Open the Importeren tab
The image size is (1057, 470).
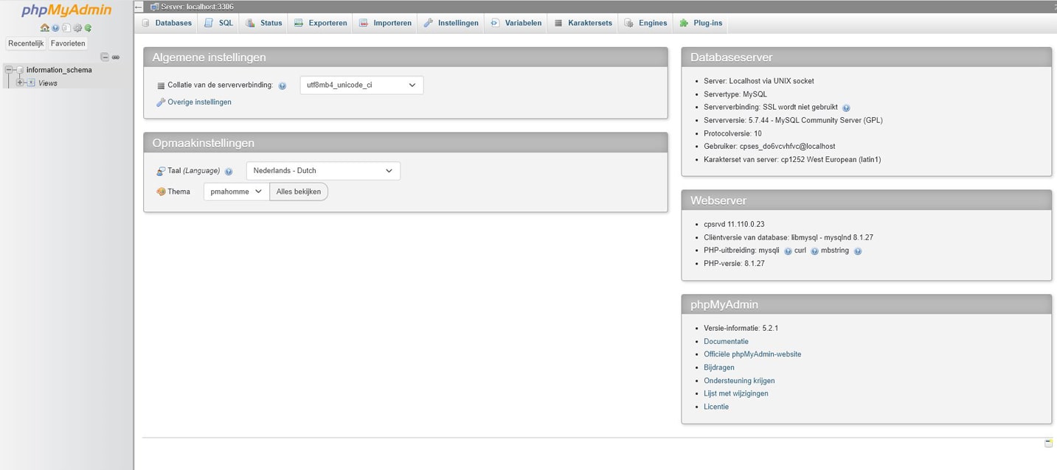(385, 23)
